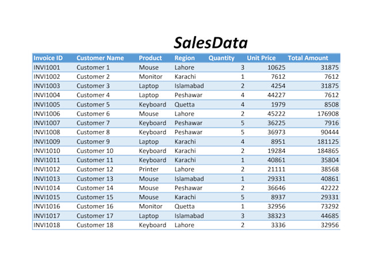Click the Customer 5 name cell
The image size is (391, 264).
pyautogui.click(x=93, y=105)
